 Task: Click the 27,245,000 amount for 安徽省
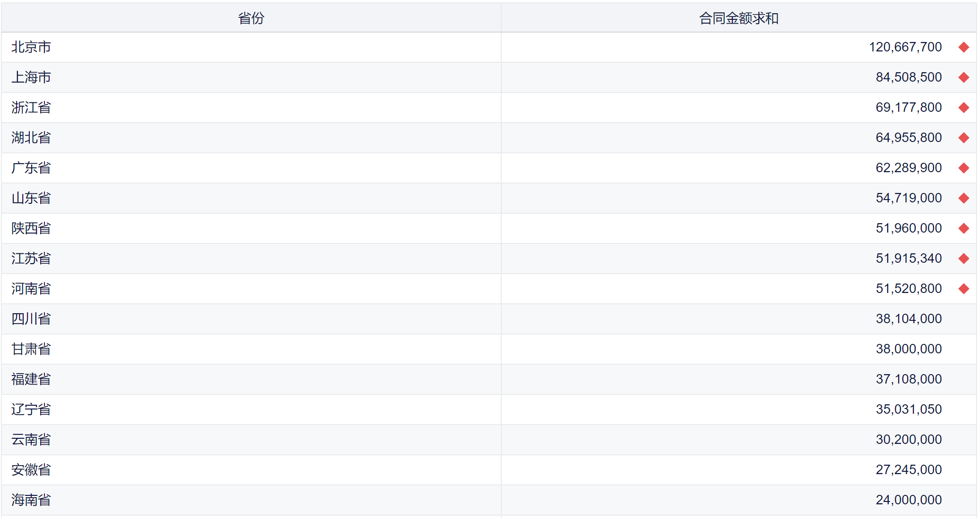click(908, 470)
